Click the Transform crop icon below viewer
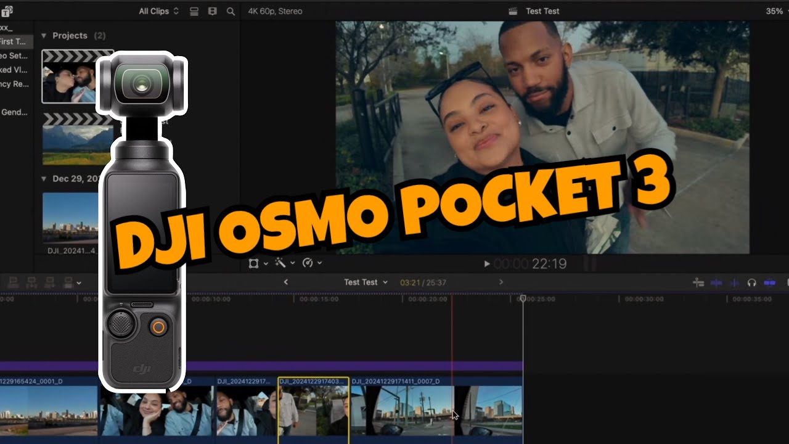The height and width of the screenshot is (444, 789). [253, 263]
